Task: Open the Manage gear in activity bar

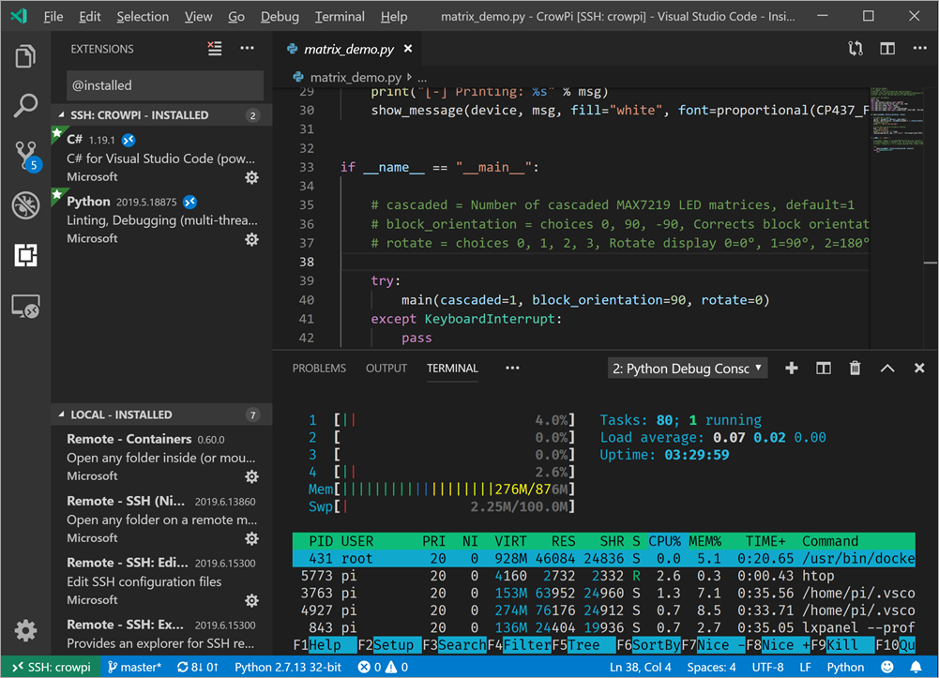Action: (25, 630)
